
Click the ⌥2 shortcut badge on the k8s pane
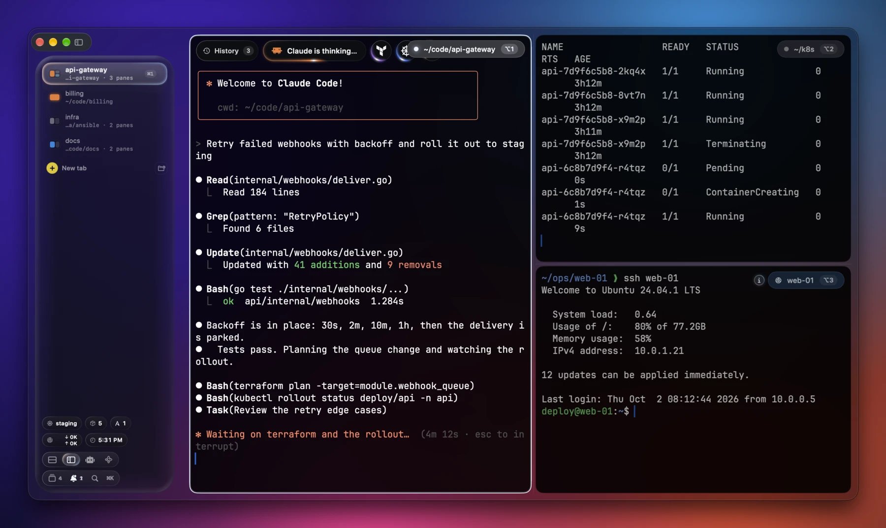tap(829, 49)
